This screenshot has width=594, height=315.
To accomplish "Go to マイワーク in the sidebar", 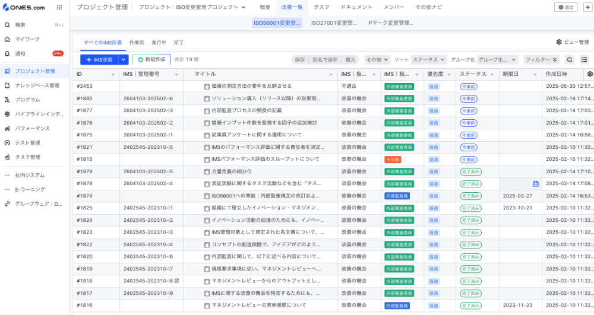I will 27,39.
